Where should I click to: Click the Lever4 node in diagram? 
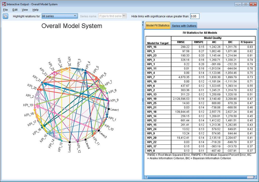(x=85, y=140)
